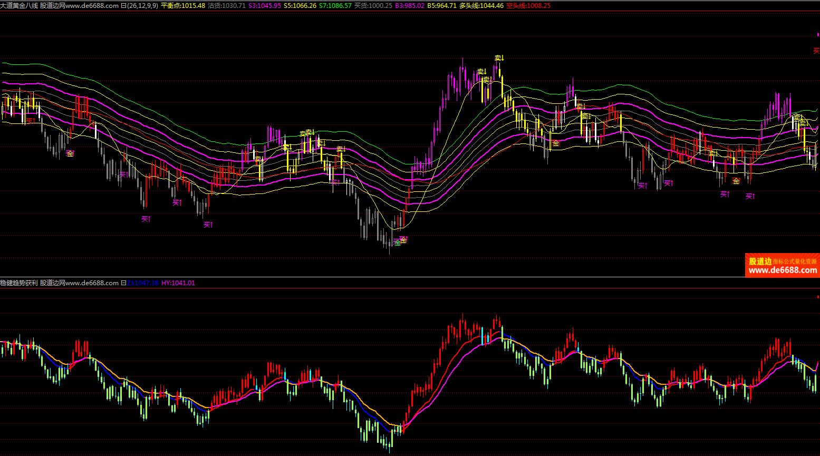Click the red 空头线:1008.25 legend label
Viewport: 820px width, 456px height.
point(528,6)
